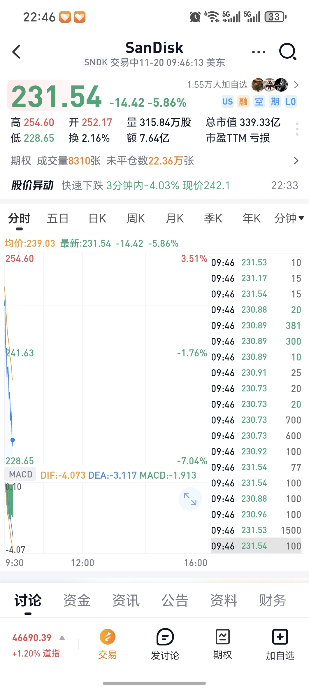
Task: Show more stats via vertical dots
Action: tap(297, 129)
